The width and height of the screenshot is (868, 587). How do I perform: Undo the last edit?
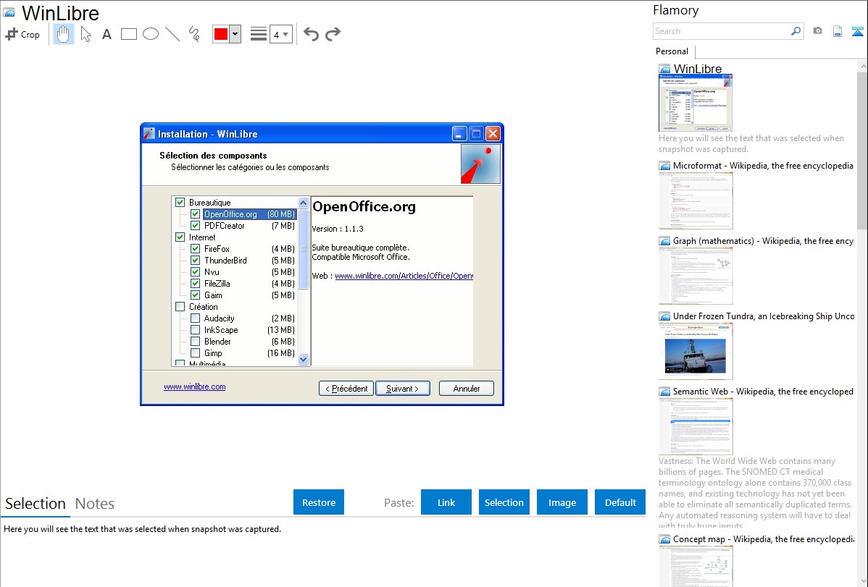point(311,34)
